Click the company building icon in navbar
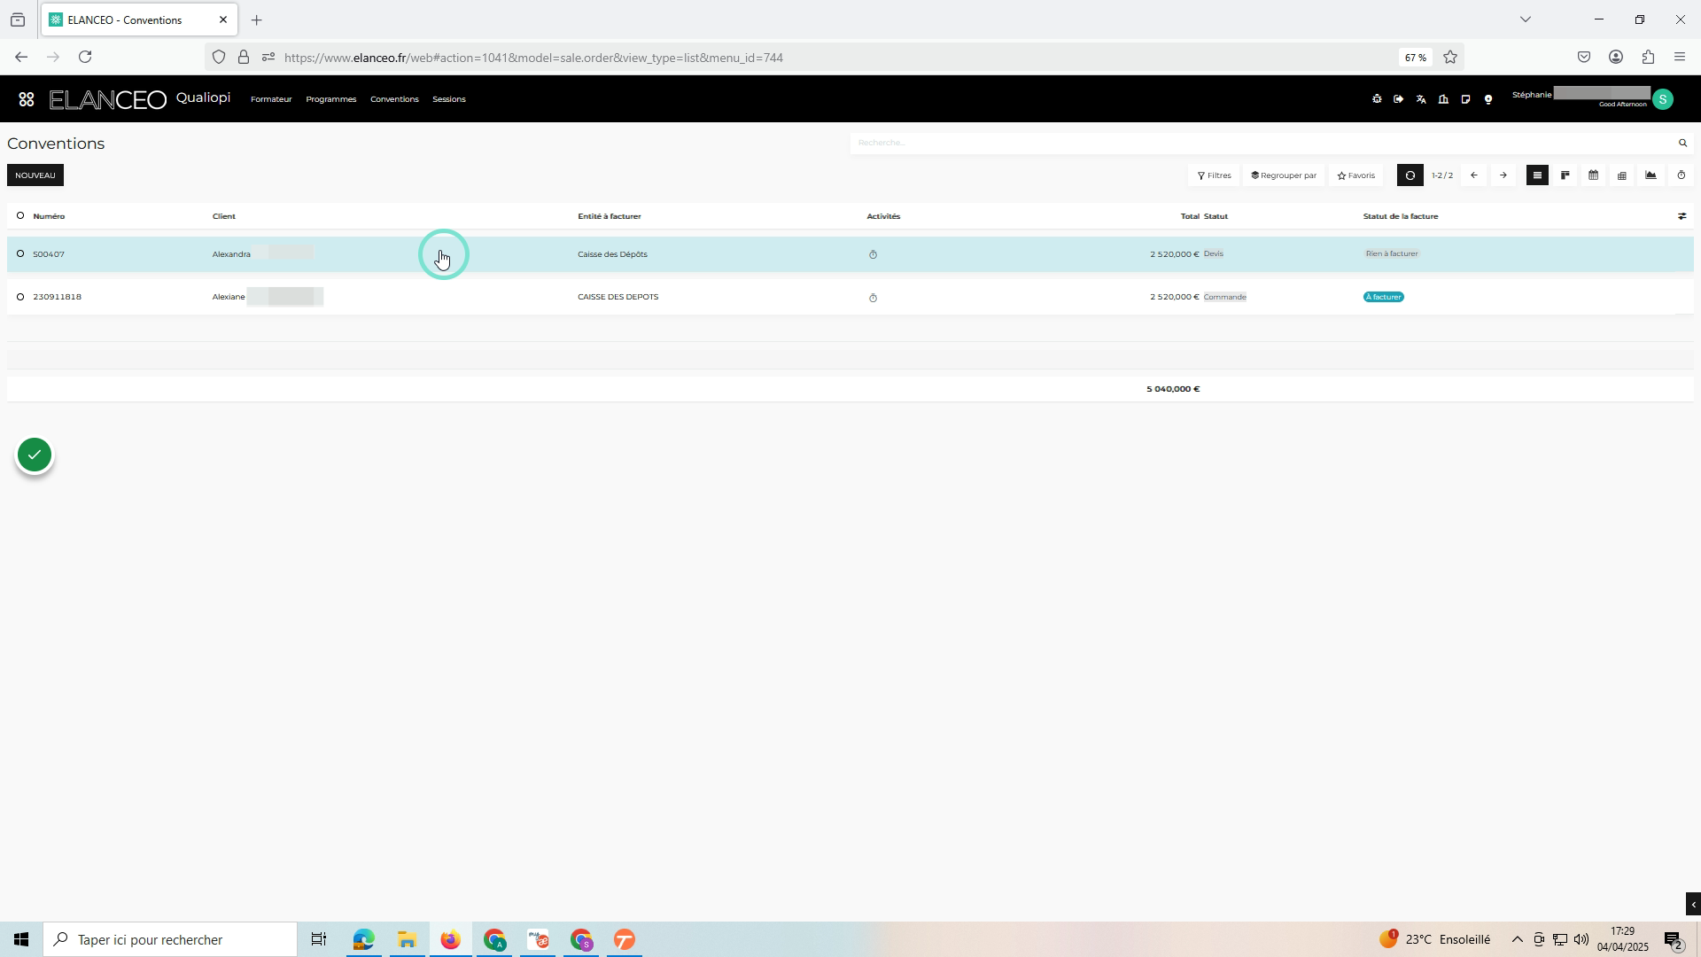The width and height of the screenshot is (1701, 957). (x=1443, y=99)
